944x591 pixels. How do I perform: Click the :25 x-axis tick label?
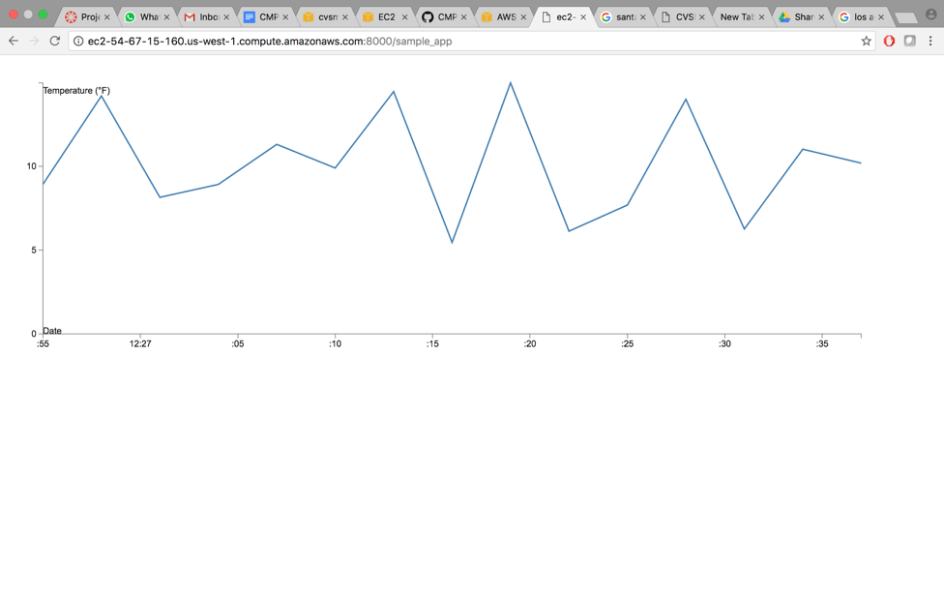628,343
